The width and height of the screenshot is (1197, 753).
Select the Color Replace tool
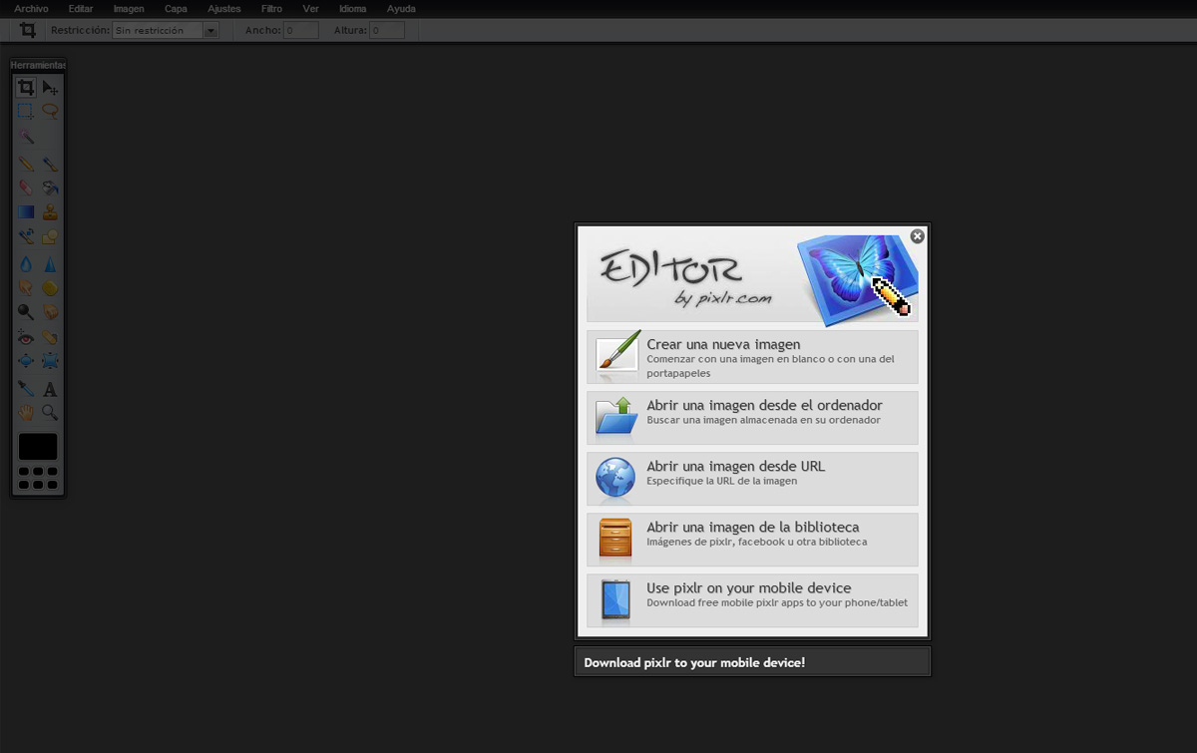click(26, 237)
